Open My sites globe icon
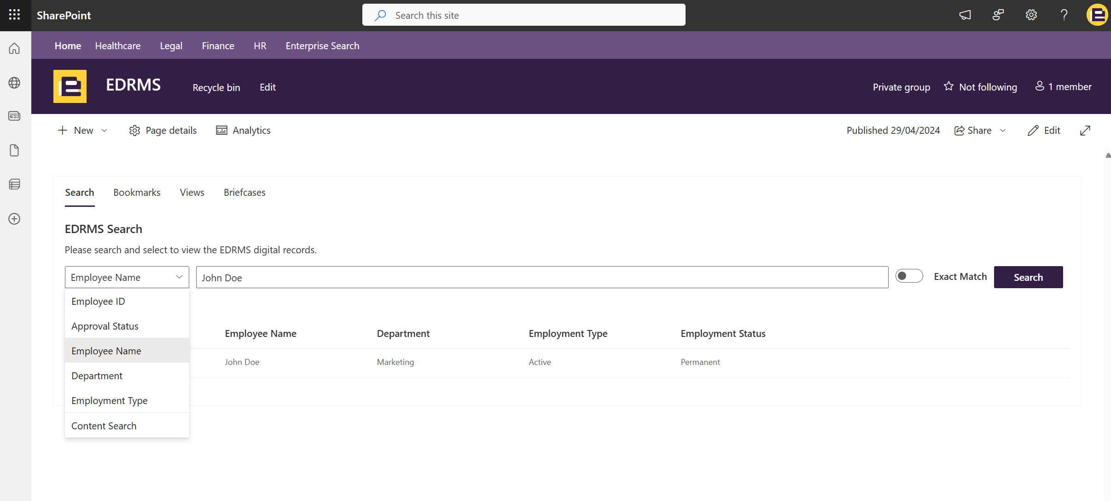 pos(14,83)
